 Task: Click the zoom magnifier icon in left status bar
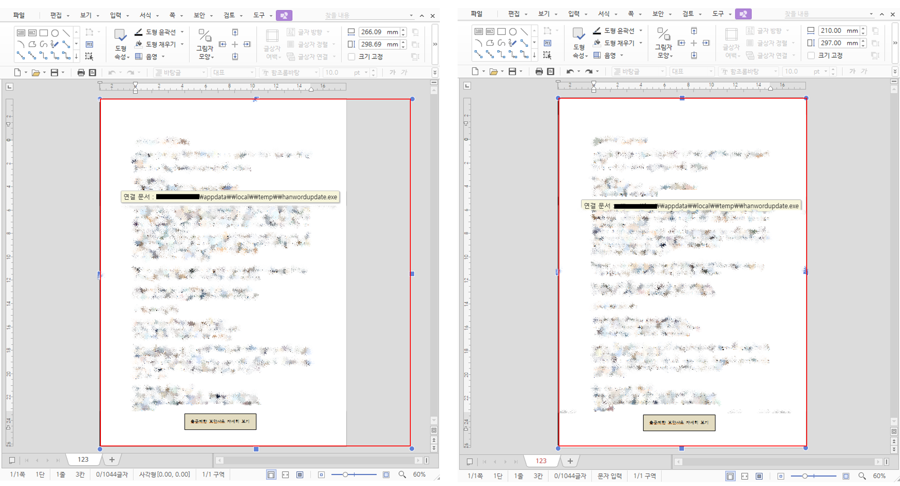pos(402,475)
